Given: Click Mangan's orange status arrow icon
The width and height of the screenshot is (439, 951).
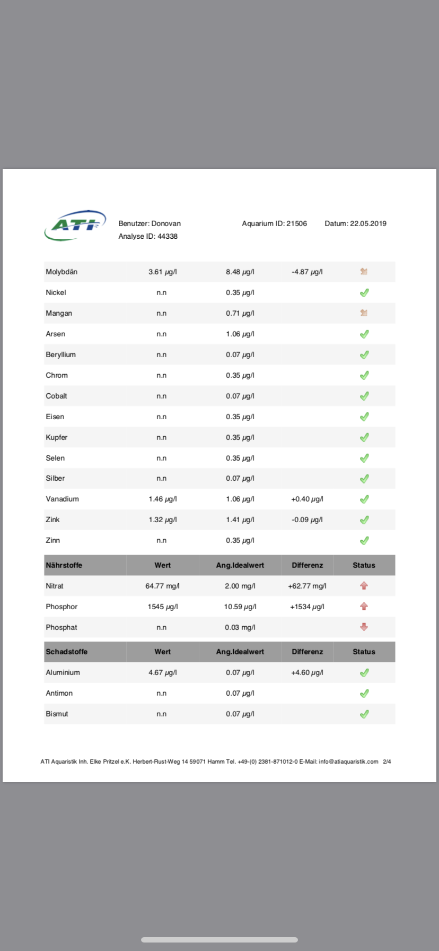Looking at the screenshot, I should click(x=364, y=313).
